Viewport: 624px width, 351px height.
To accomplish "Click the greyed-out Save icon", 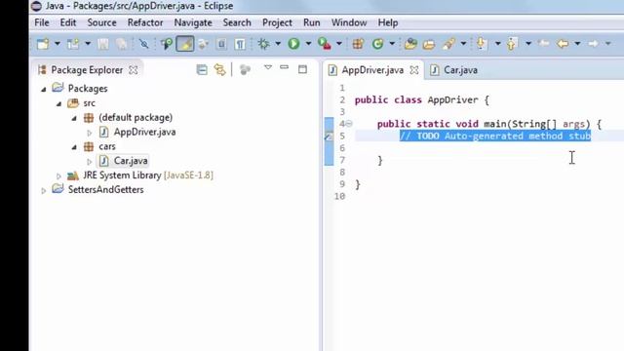I will click(x=103, y=43).
